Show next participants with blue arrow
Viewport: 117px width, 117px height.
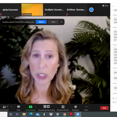[91, 10]
